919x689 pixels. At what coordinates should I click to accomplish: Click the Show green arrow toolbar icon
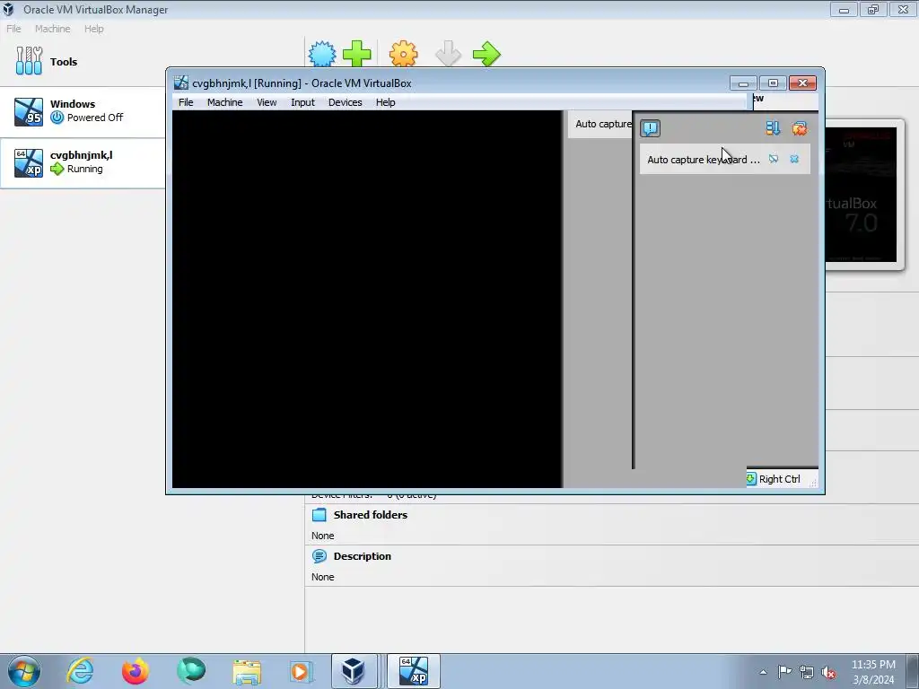486,54
